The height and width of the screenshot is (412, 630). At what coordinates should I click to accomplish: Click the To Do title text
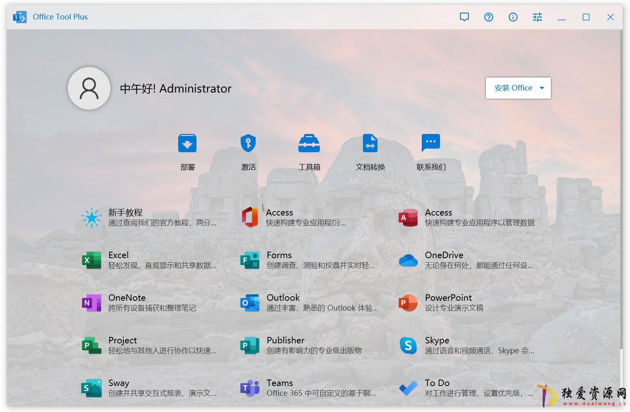pos(437,383)
